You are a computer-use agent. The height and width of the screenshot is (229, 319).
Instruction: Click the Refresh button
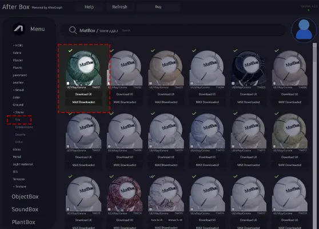pos(119,7)
